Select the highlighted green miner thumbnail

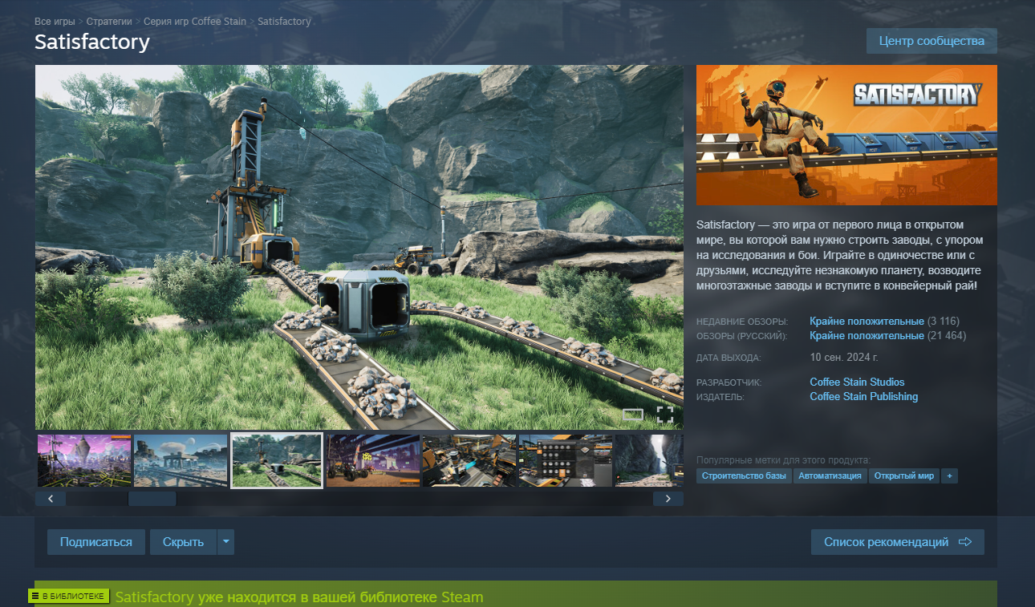[x=277, y=460]
